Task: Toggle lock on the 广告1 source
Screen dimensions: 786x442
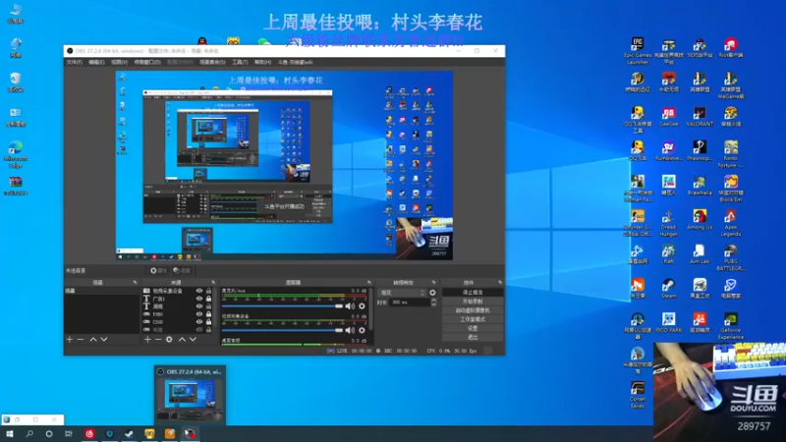Action: coord(208,299)
